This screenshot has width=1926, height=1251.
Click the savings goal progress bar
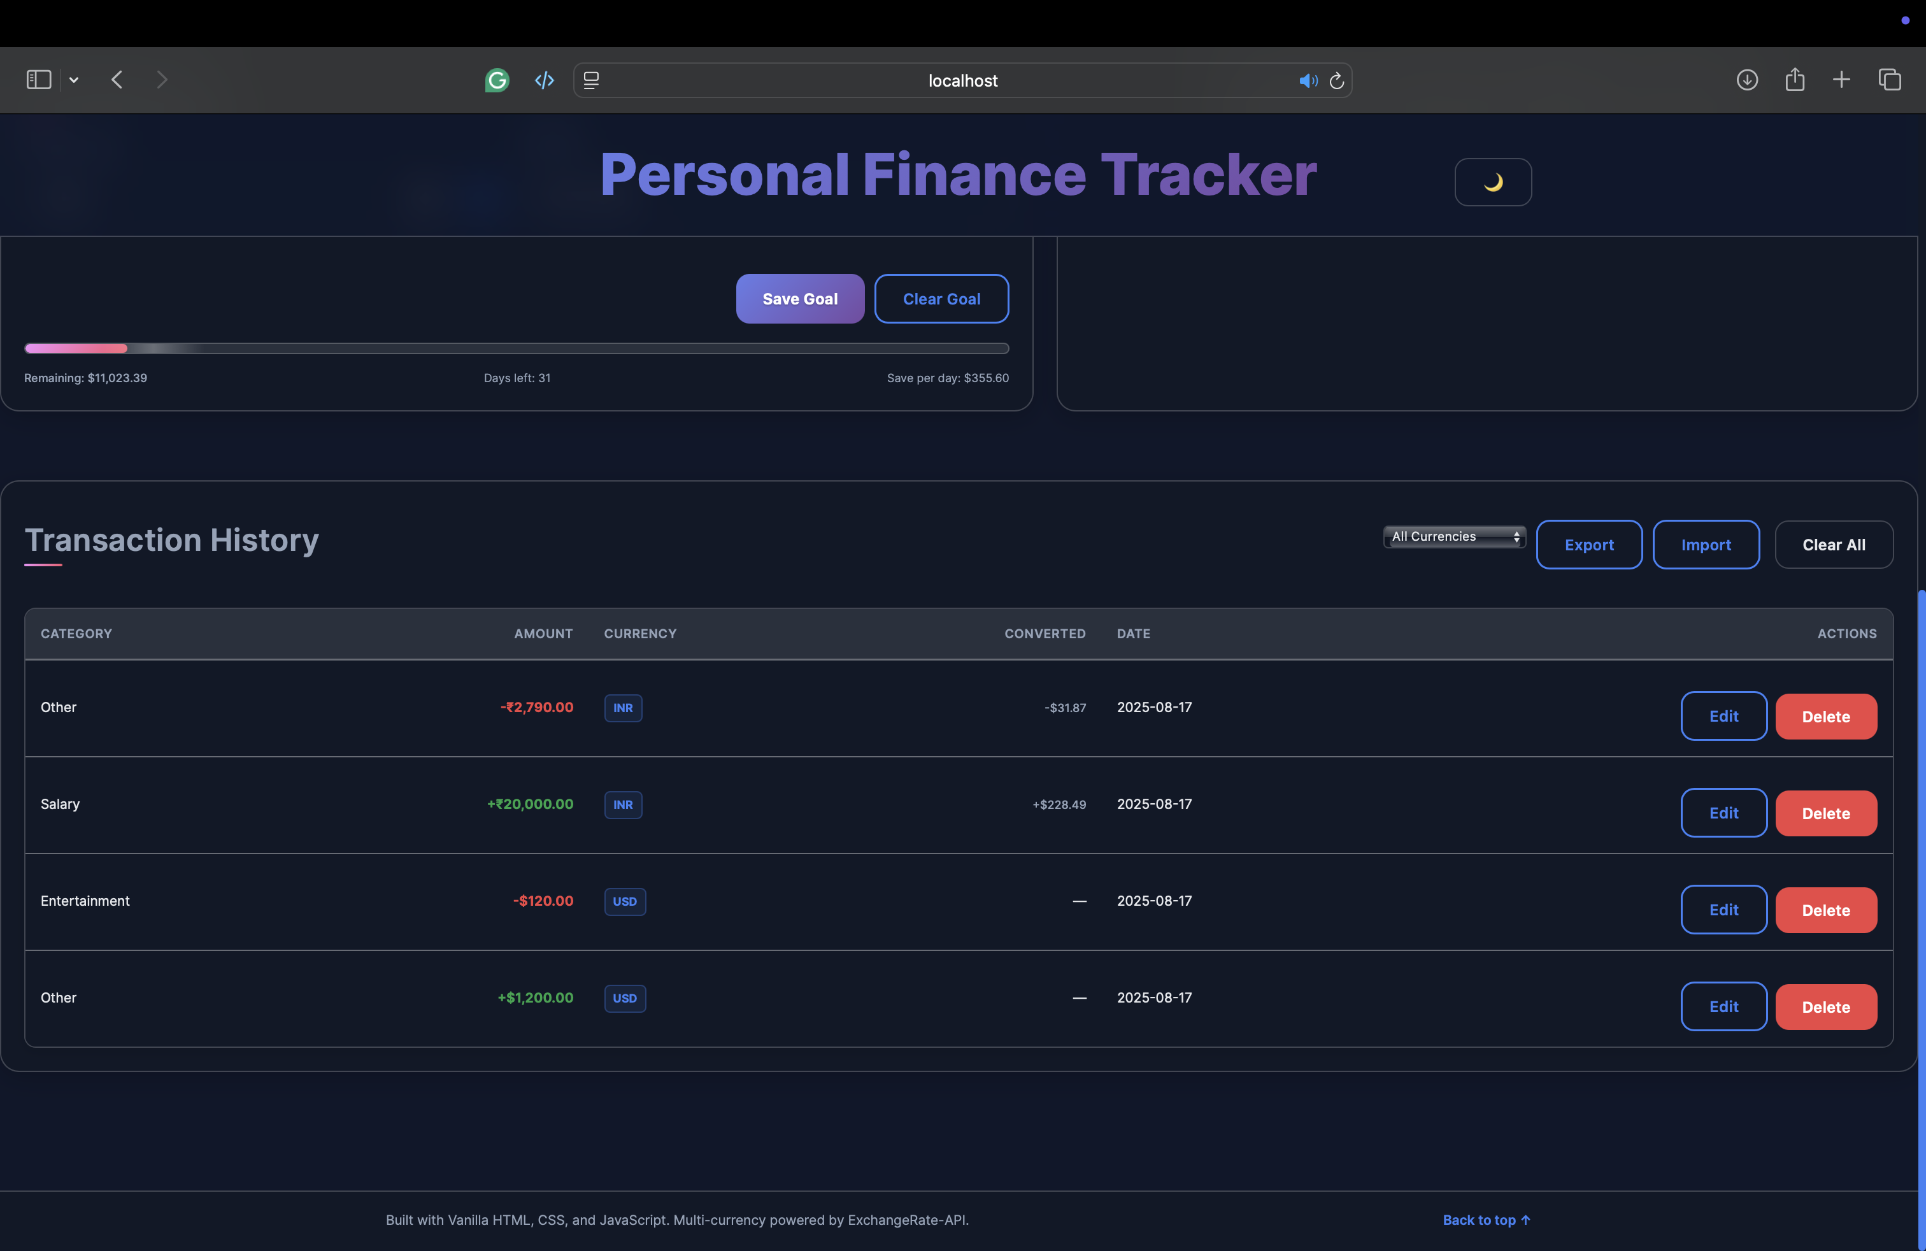point(517,349)
